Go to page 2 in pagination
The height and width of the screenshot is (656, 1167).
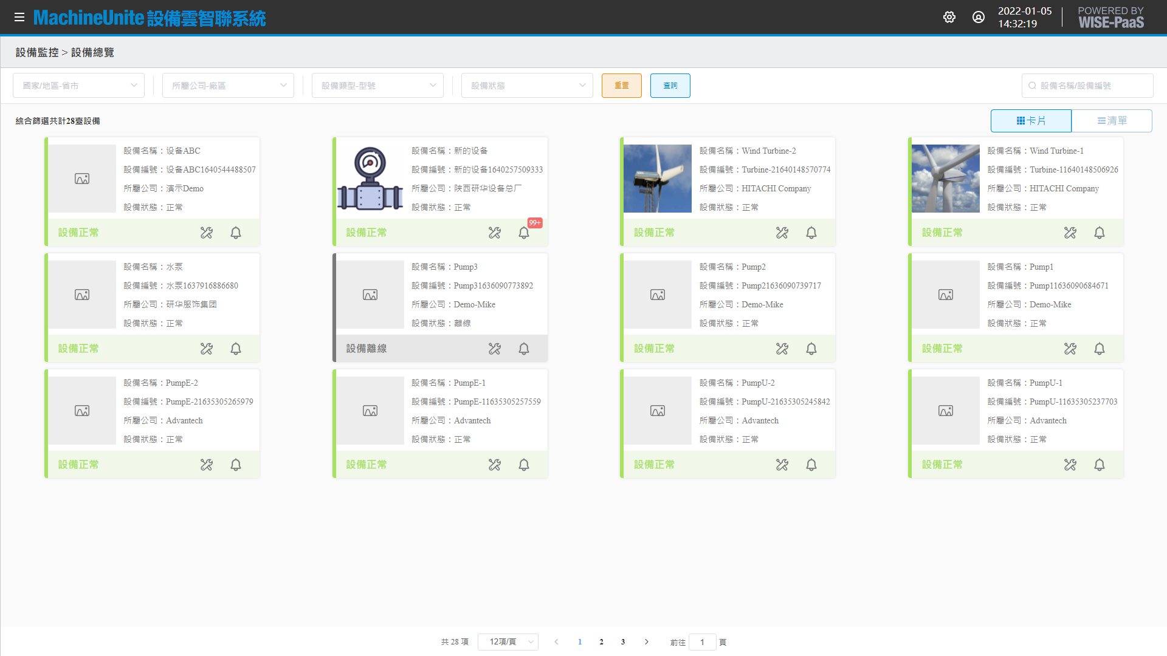click(x=601, y=642)
